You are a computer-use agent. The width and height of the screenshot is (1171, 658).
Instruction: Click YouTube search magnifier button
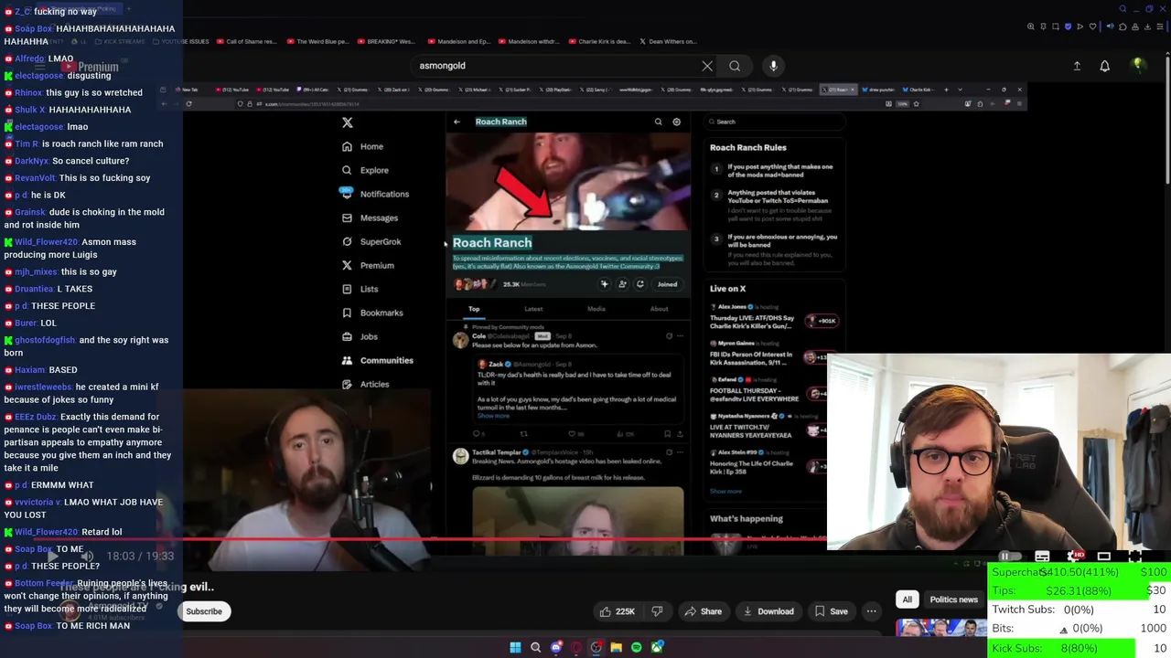point(735,66)
